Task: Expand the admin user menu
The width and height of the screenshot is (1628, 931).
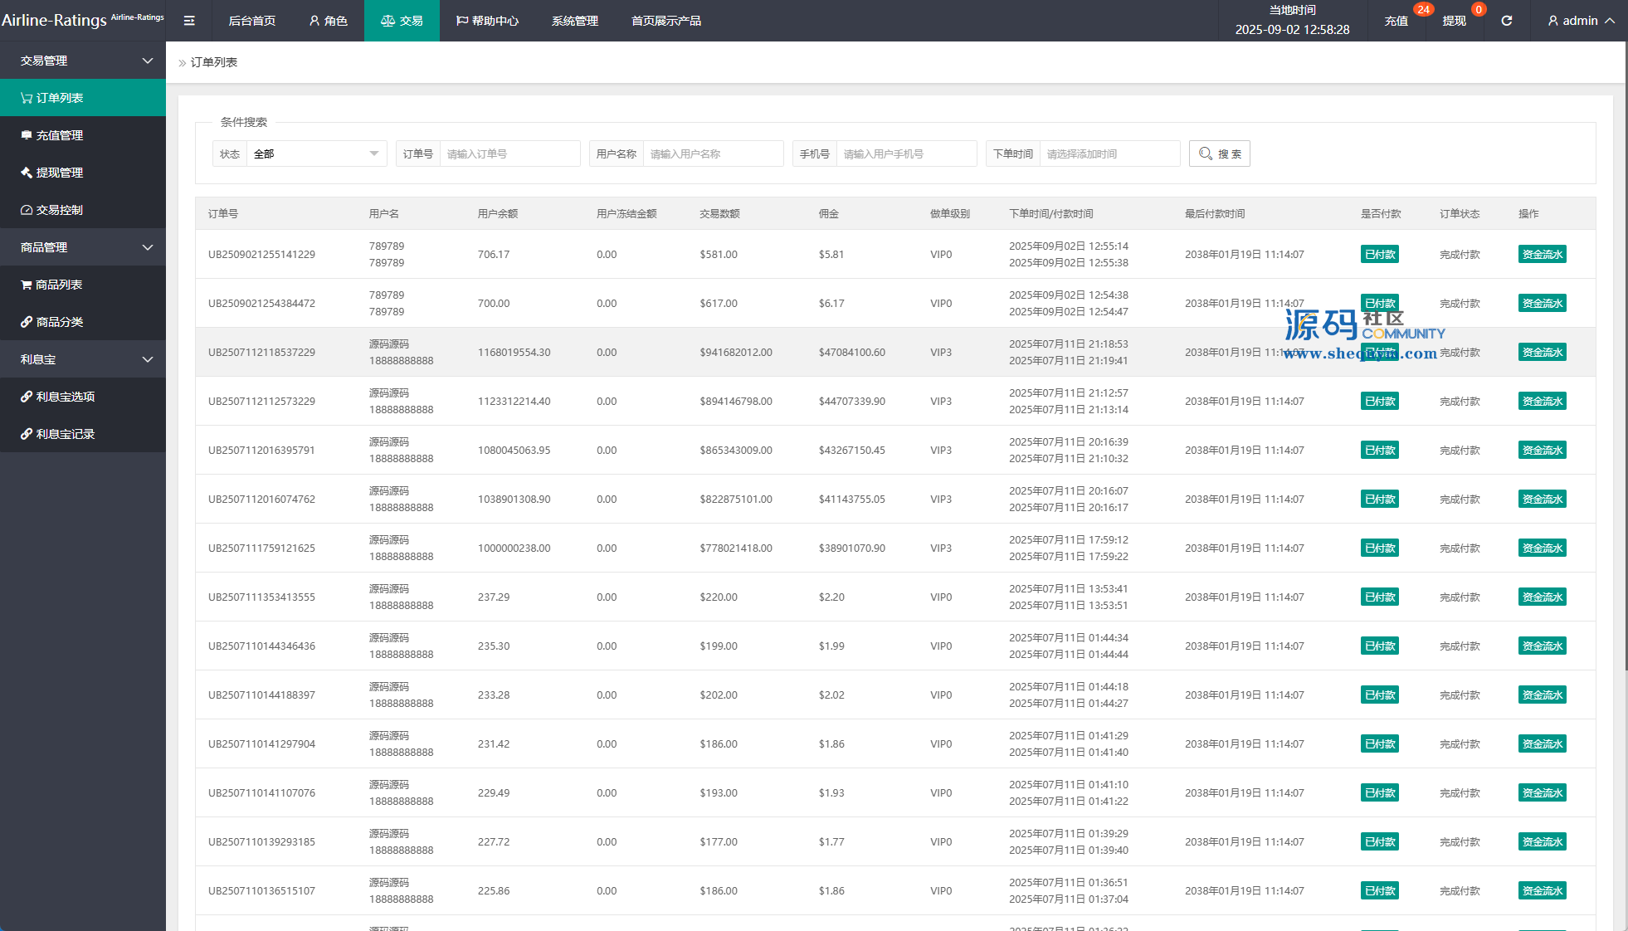Action: coord(1581,21)
